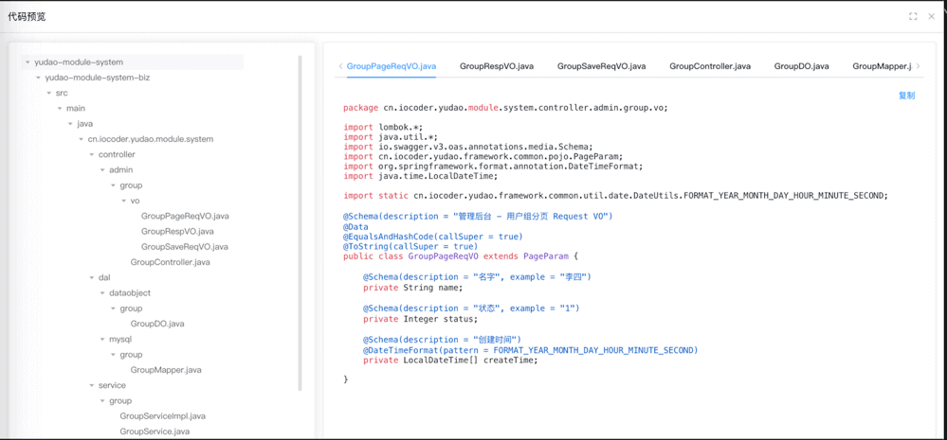Image resolution: width=947 pixels, height=440 pixels.
Task: Click the 复制 copy link
Action: point(906,96)
